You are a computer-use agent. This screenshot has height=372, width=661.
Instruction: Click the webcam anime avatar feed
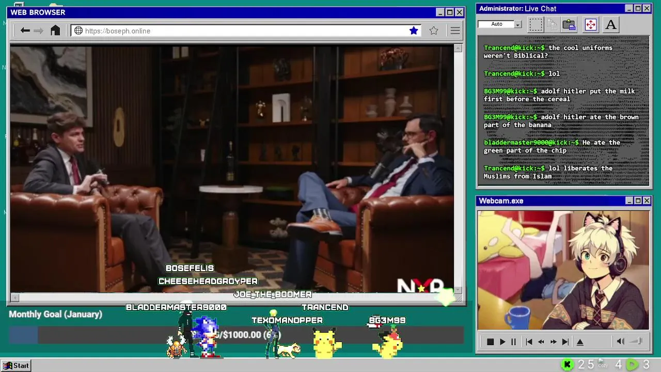point(563,270)
